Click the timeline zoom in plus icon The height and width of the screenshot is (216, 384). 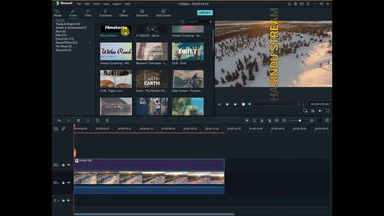pyautogui.click(x=311, y=121)
